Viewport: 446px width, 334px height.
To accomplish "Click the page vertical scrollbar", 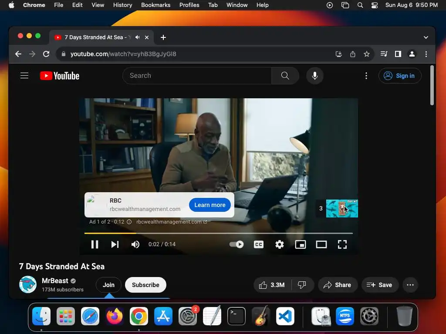I will (x=432, y=86).
